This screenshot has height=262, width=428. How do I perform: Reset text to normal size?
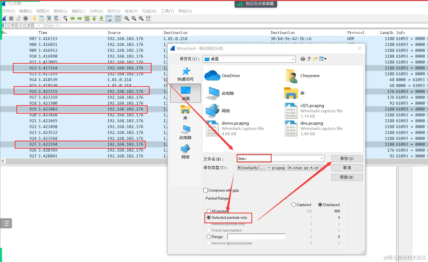[x=141, y=18]
